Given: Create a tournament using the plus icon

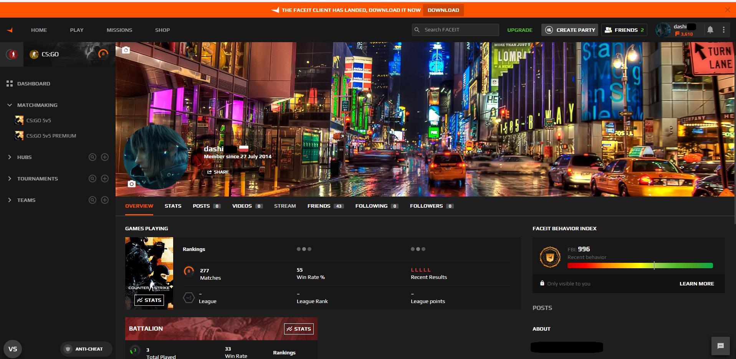Looking at the screenshot, I should click(x=105, y=179).
